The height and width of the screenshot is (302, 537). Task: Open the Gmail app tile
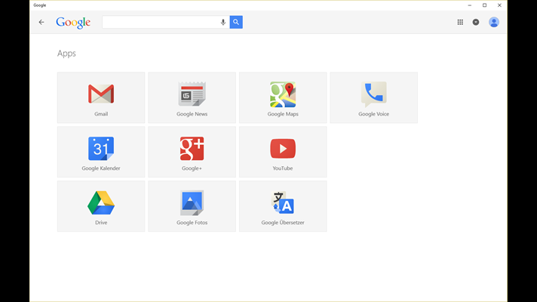click(x=101, y=97)
